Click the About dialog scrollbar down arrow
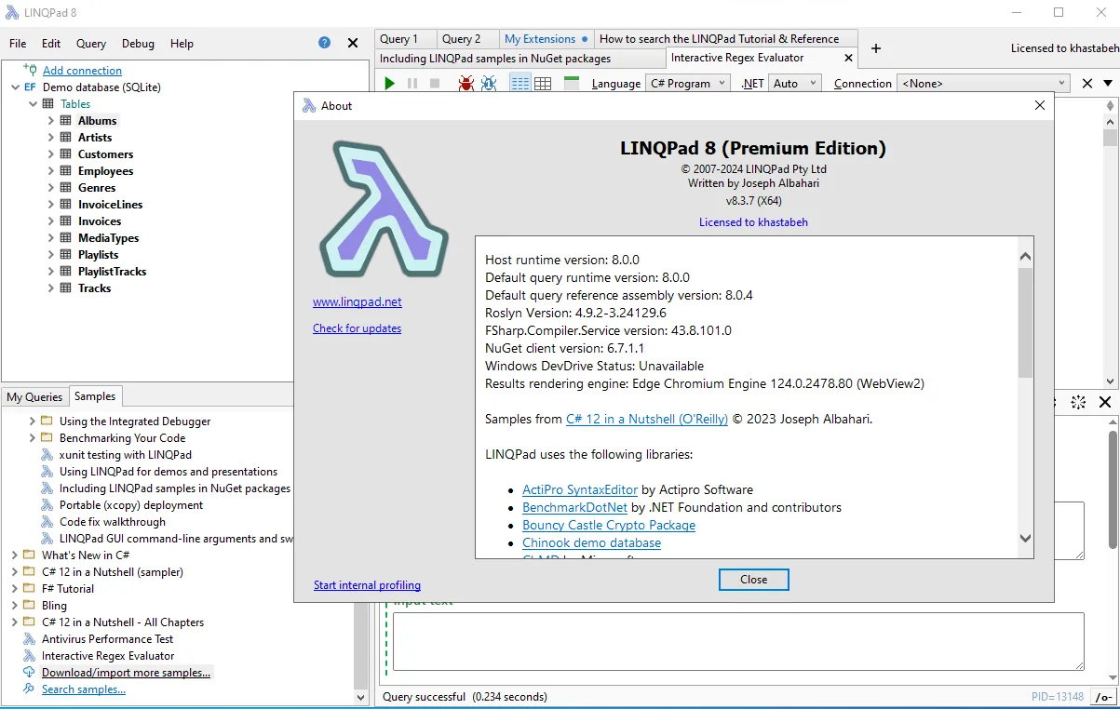This screenshot has height=709, width=1120. [x=1025, y=538]
